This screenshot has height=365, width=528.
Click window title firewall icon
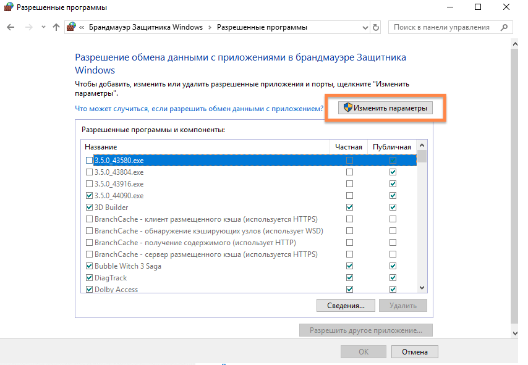coord(9,7)
